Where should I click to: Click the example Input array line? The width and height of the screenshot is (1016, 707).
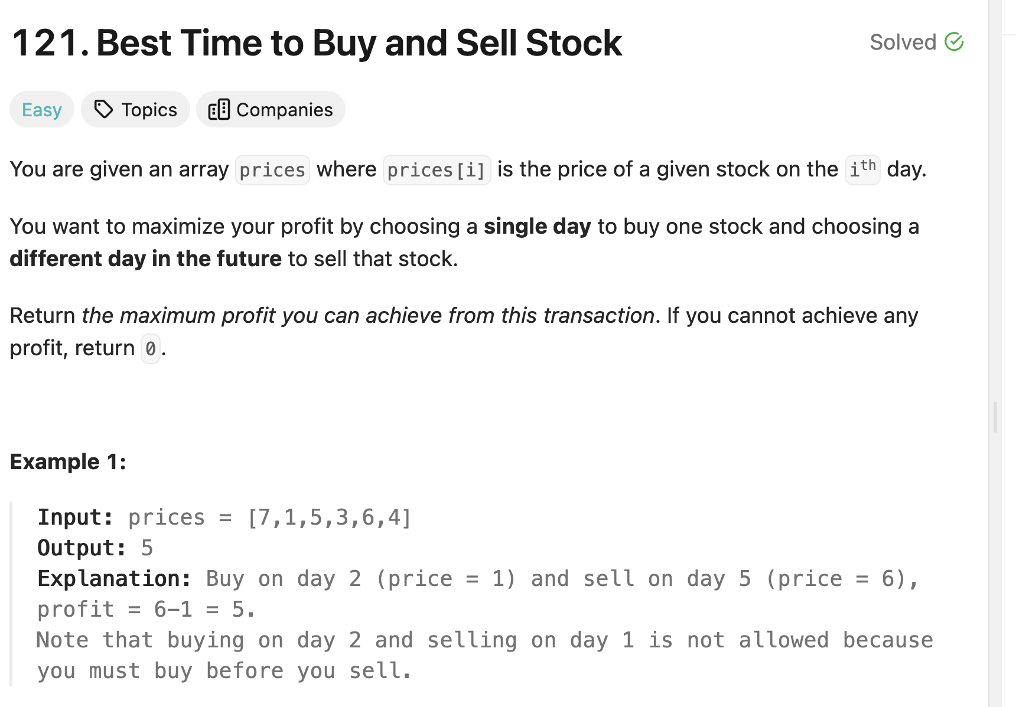coord(224,518)
